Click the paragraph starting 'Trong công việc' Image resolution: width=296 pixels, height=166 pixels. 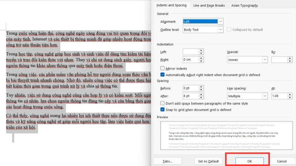pyautogui.click(x=78, y=80)
